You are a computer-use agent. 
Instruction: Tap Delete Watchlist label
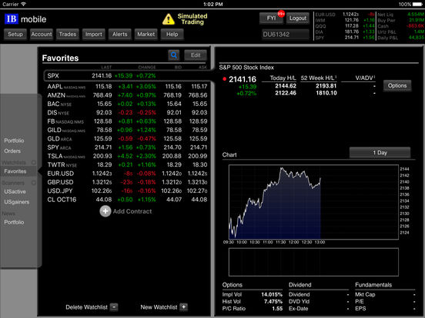click(86, 307)
